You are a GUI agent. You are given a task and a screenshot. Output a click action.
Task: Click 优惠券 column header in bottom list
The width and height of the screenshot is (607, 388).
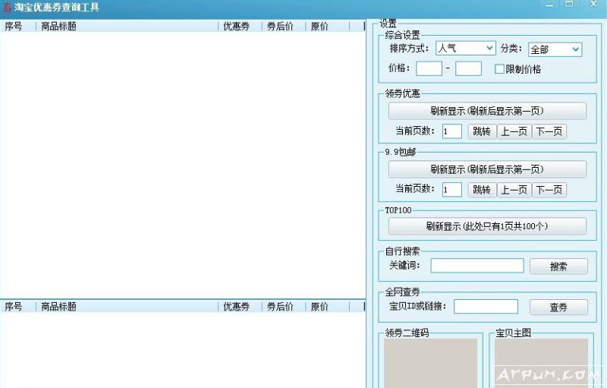[240, 306]
